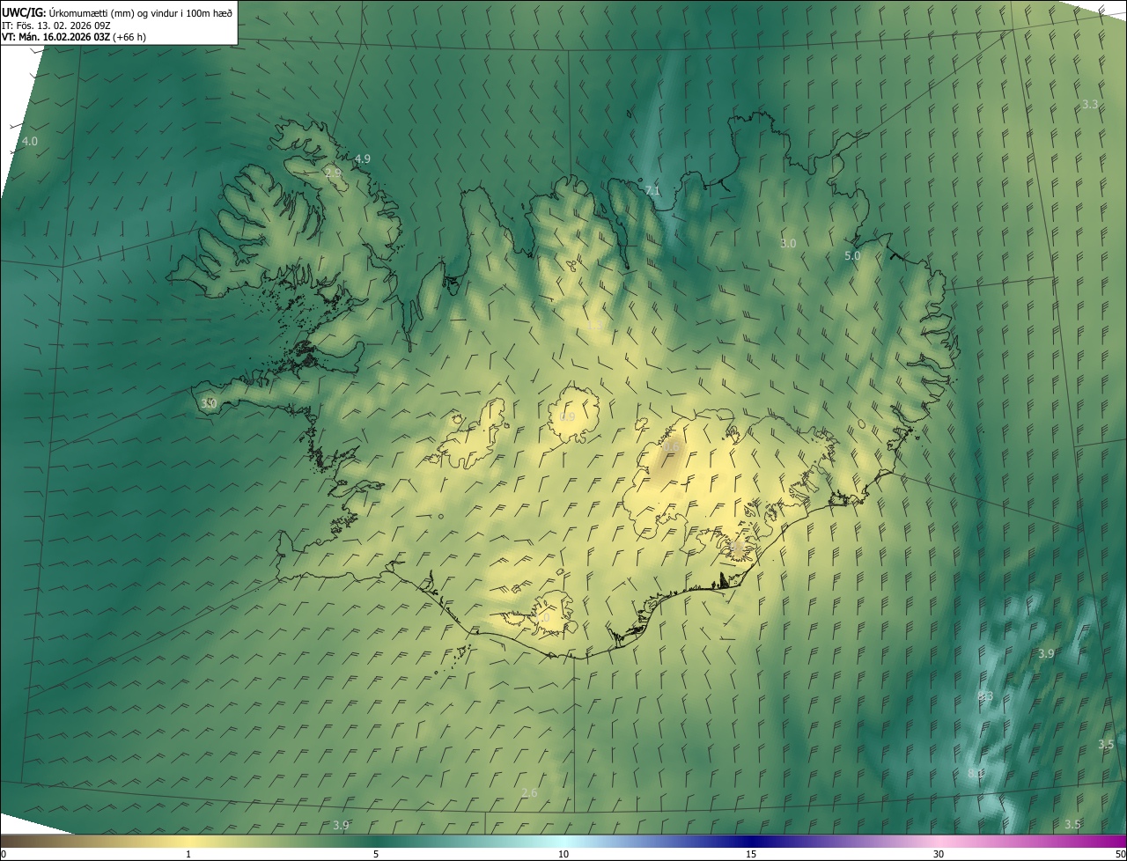Click the UWC/IG Úrkomumætti title line

tap(117, 12)
